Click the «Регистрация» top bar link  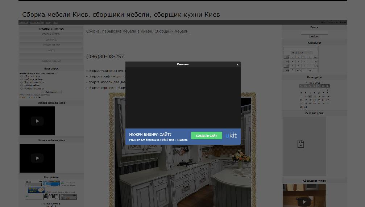[37, 22]
